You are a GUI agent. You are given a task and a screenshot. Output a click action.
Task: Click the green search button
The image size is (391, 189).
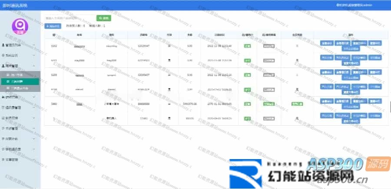[104, 18]
